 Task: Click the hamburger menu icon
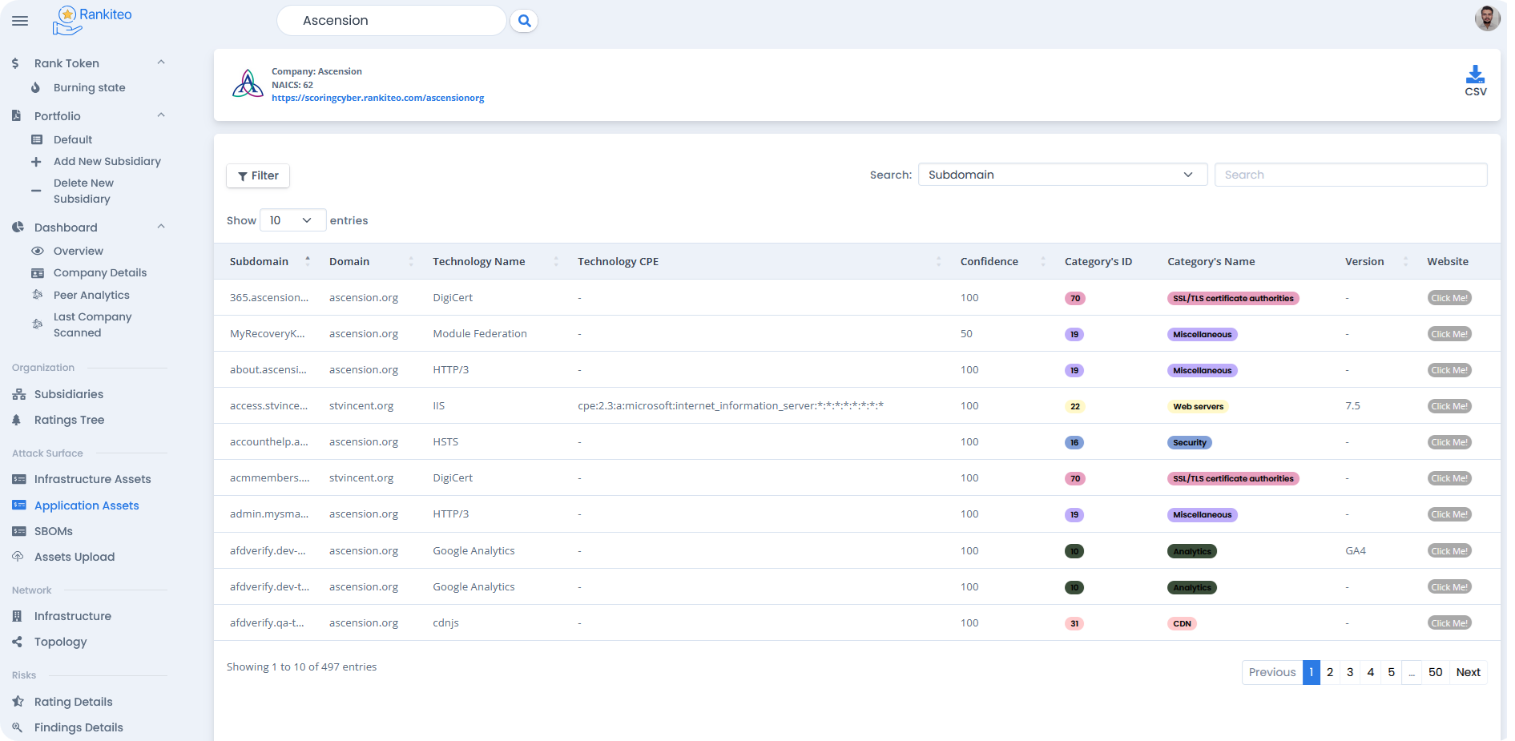click(20, 21)
